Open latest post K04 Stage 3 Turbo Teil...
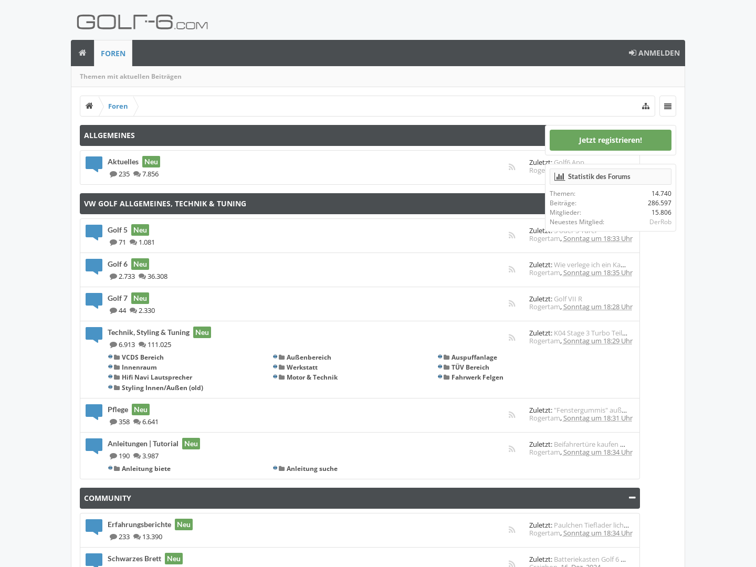This screenshot has width=756, height=567. tap(591, 333)
